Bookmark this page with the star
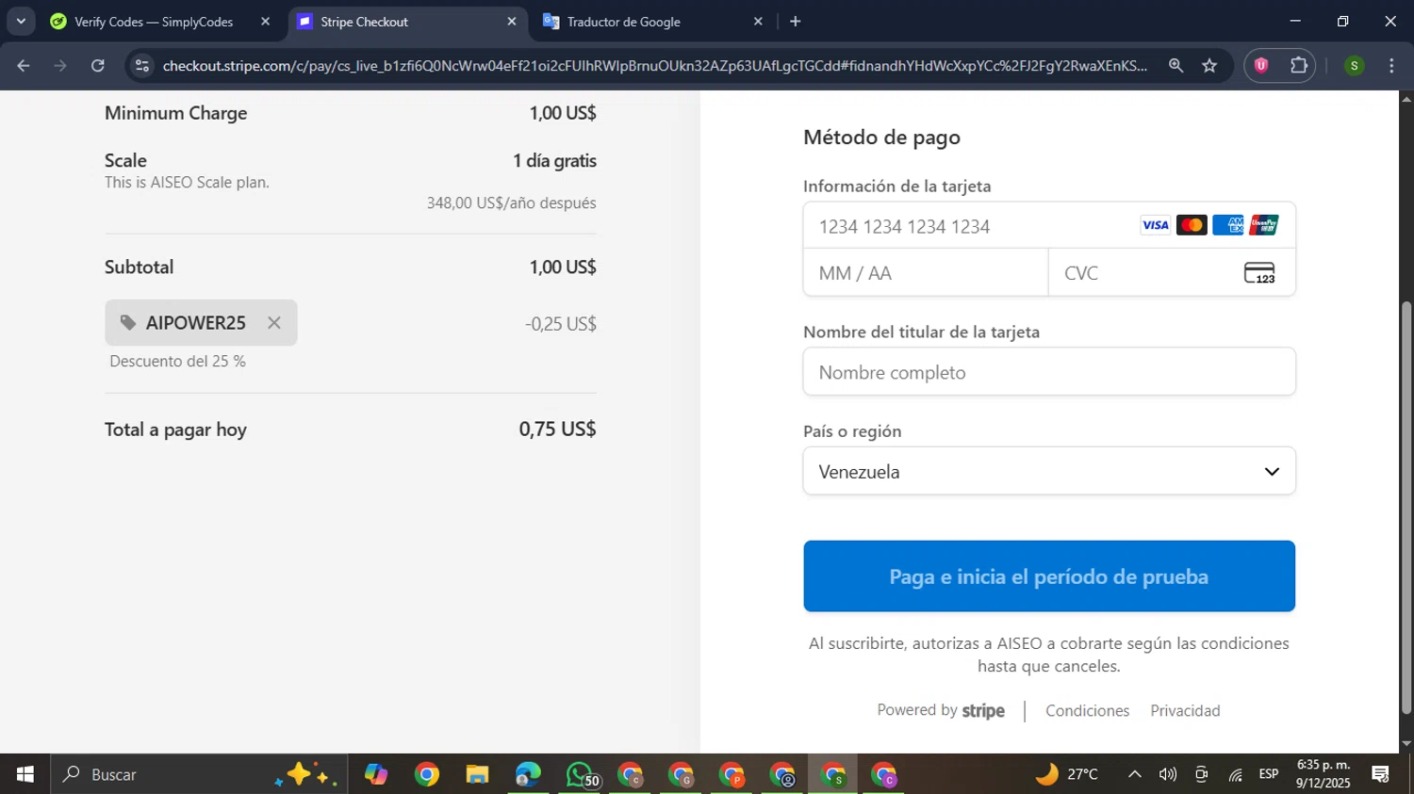1414x794 pixels. 1210,66
